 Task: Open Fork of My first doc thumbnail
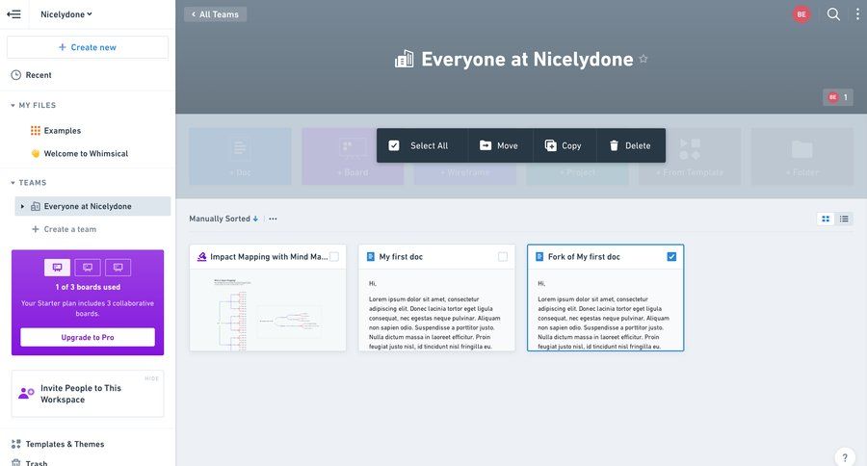tap(606, 310)
